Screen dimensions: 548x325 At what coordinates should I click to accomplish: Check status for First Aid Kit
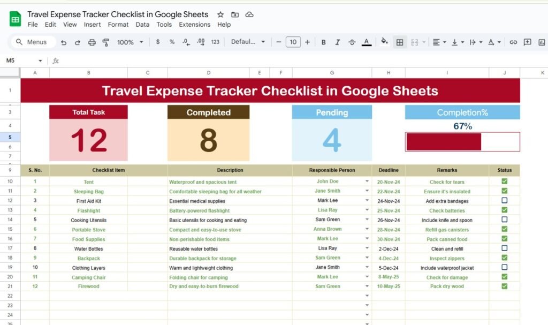504,200
